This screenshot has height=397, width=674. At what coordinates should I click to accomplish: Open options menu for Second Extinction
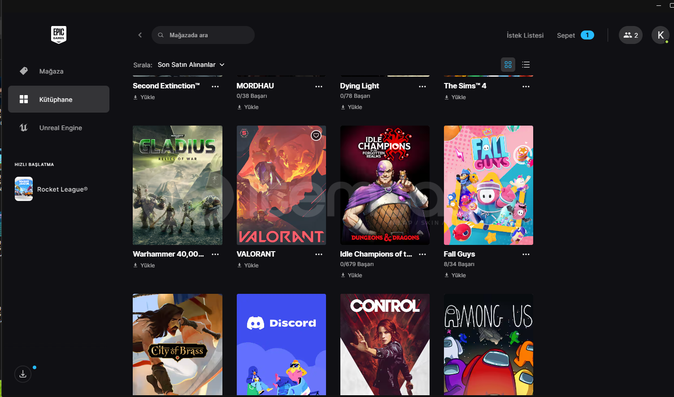click(215, 86)
